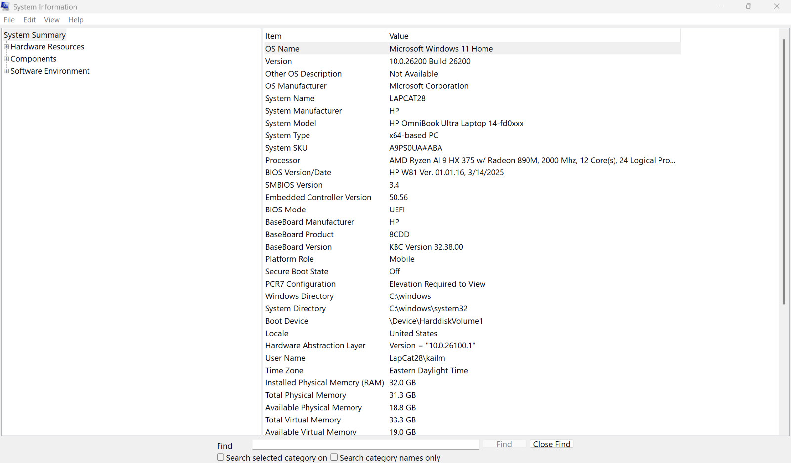Expand the Software Environment node
This screenshot has width=791, height=463.
click(6, 71)
